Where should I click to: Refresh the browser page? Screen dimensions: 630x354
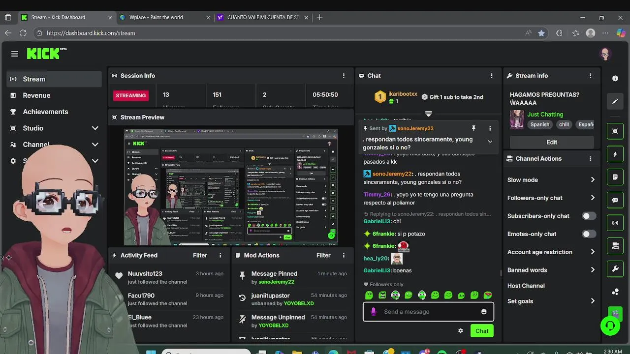pos(23,33)
